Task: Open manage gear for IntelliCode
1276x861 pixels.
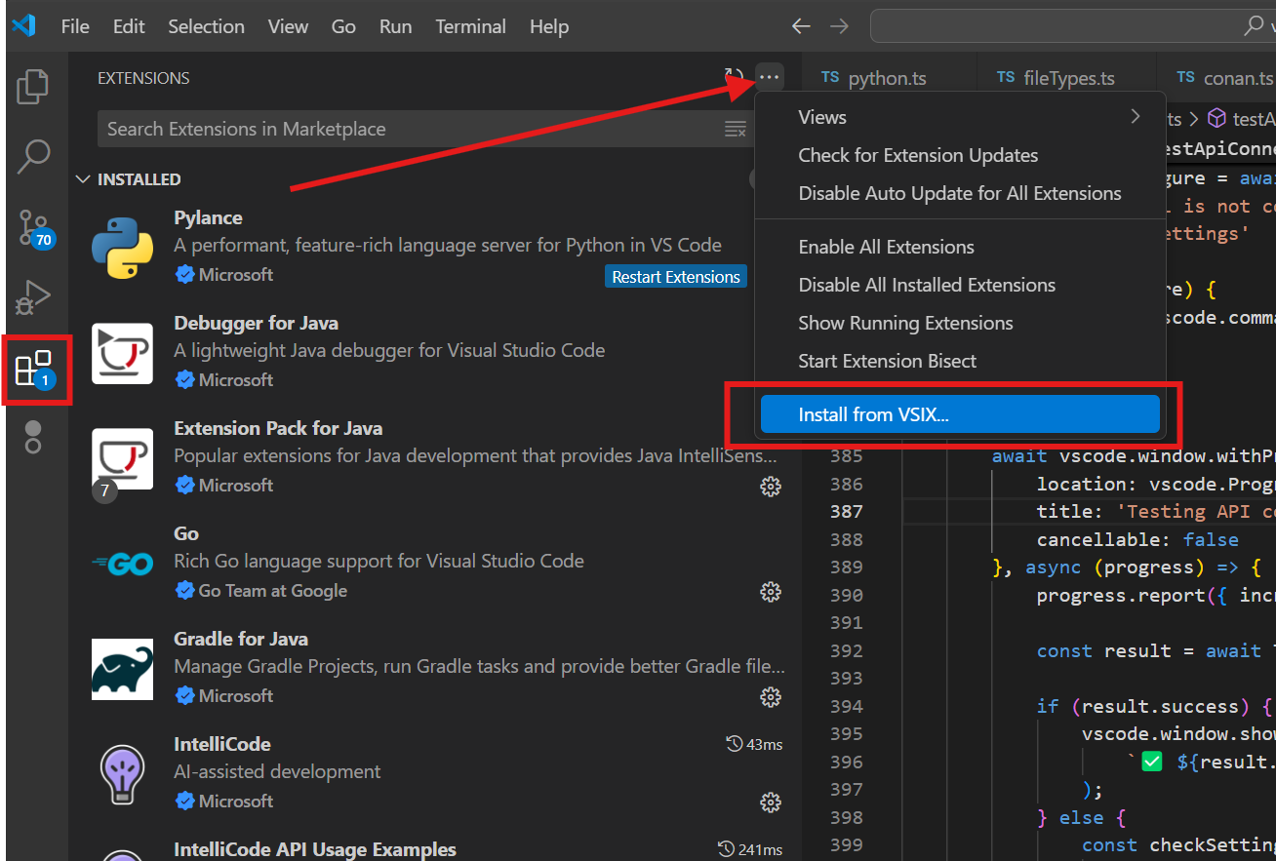Action: pyautogui.click(x=771, y=802)
